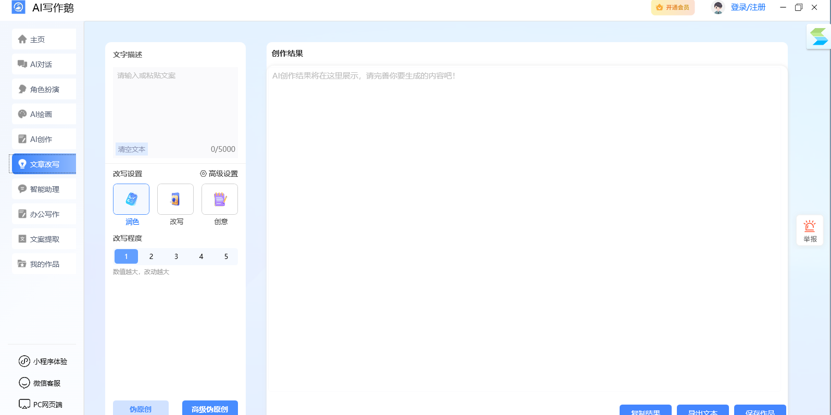Click 复制结果 to copy result
The width and height of the screenshot is (831, 415).
pos(646,410)
